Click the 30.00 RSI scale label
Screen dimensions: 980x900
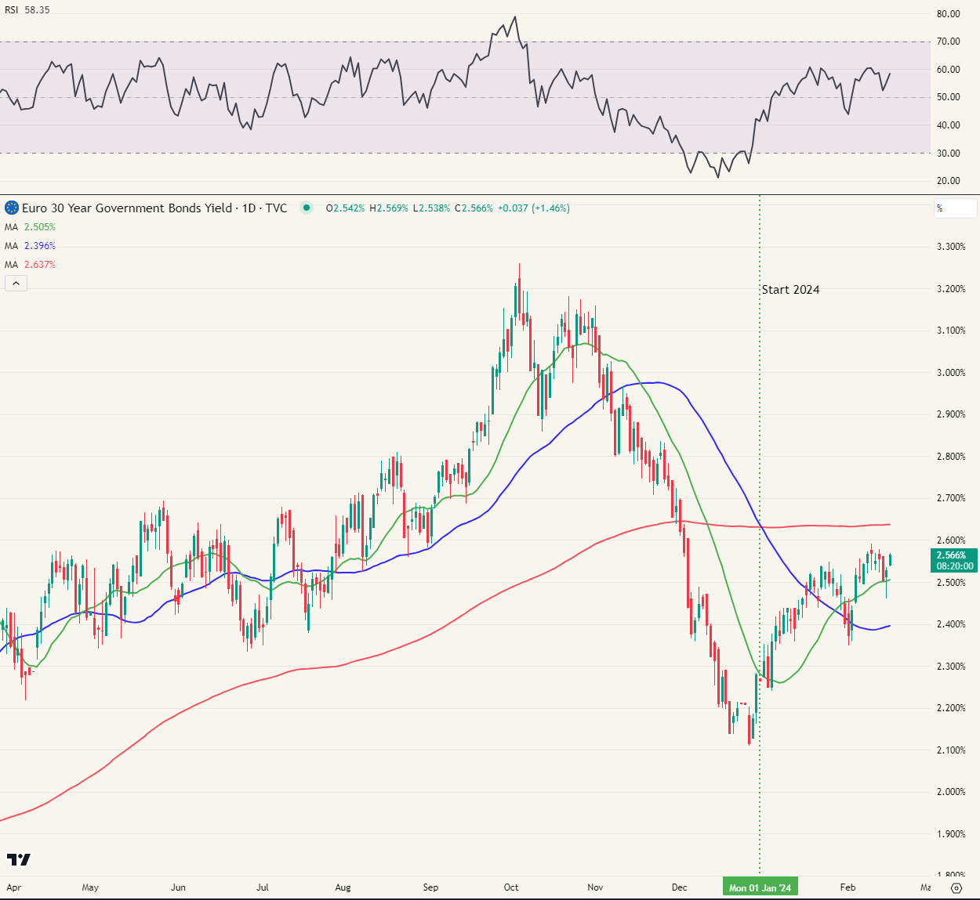coord(949,153)
